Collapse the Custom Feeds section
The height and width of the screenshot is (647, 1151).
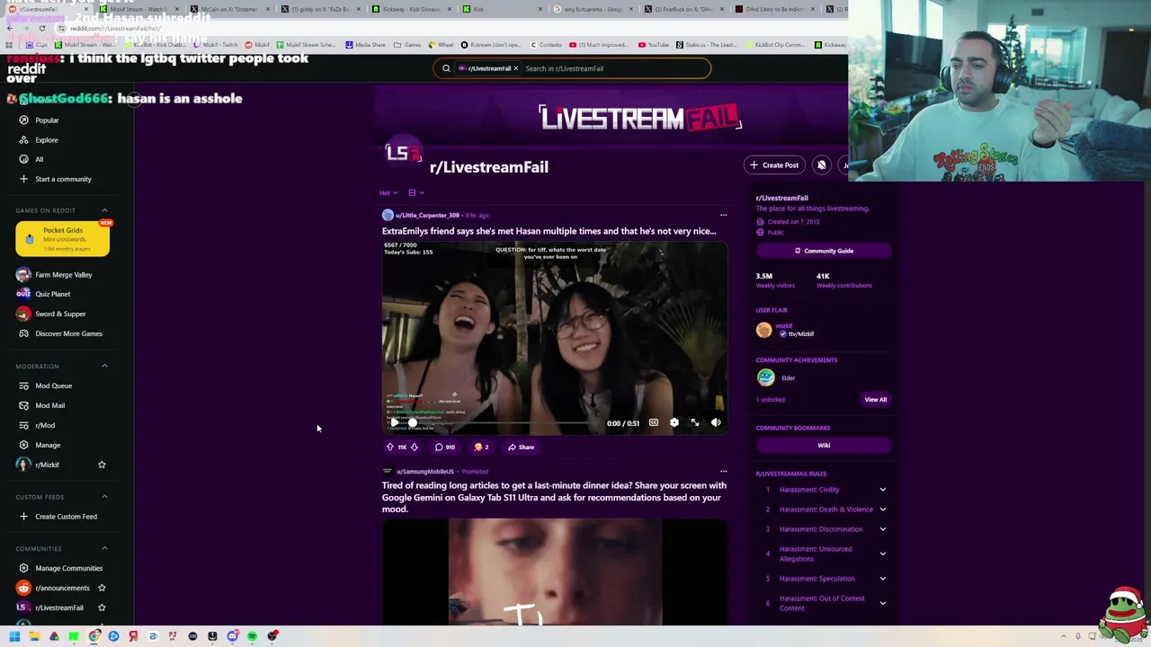coord(104,497)
